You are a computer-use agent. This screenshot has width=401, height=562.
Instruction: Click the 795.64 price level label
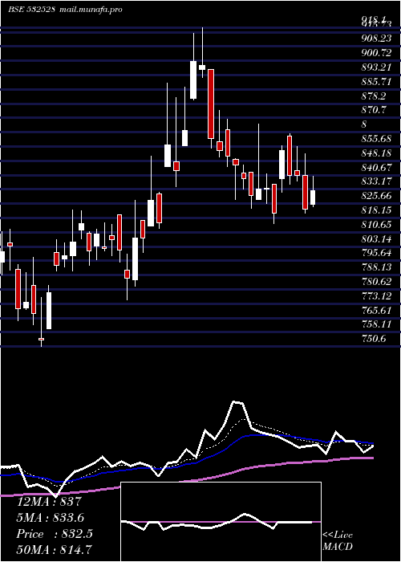pos(375,253)
